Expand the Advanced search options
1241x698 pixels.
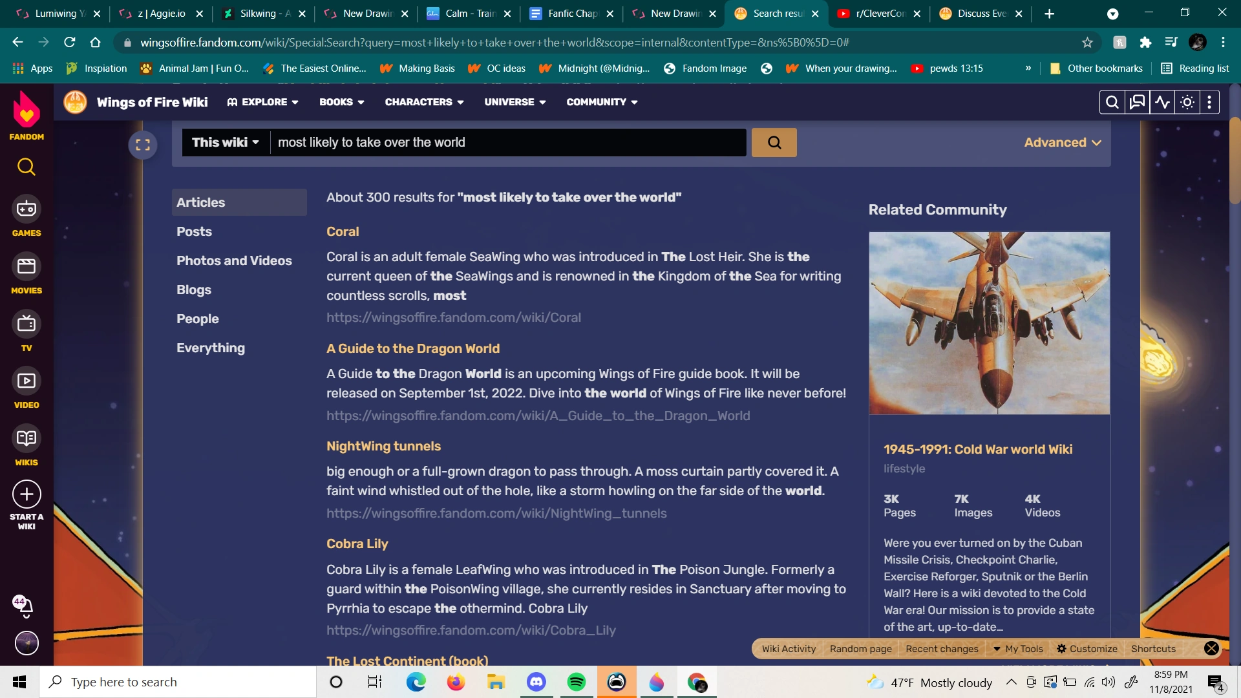pyautogui.click(x=1062, y=143)
